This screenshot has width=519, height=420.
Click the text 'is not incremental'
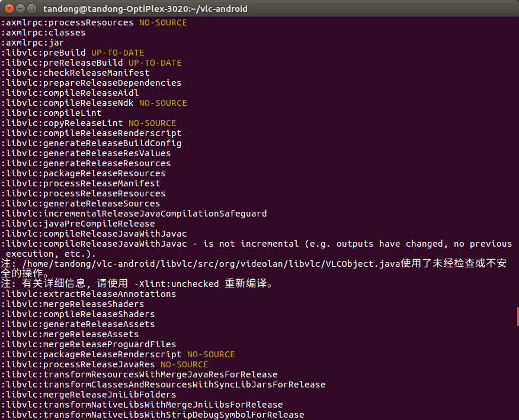click(251, 244)
